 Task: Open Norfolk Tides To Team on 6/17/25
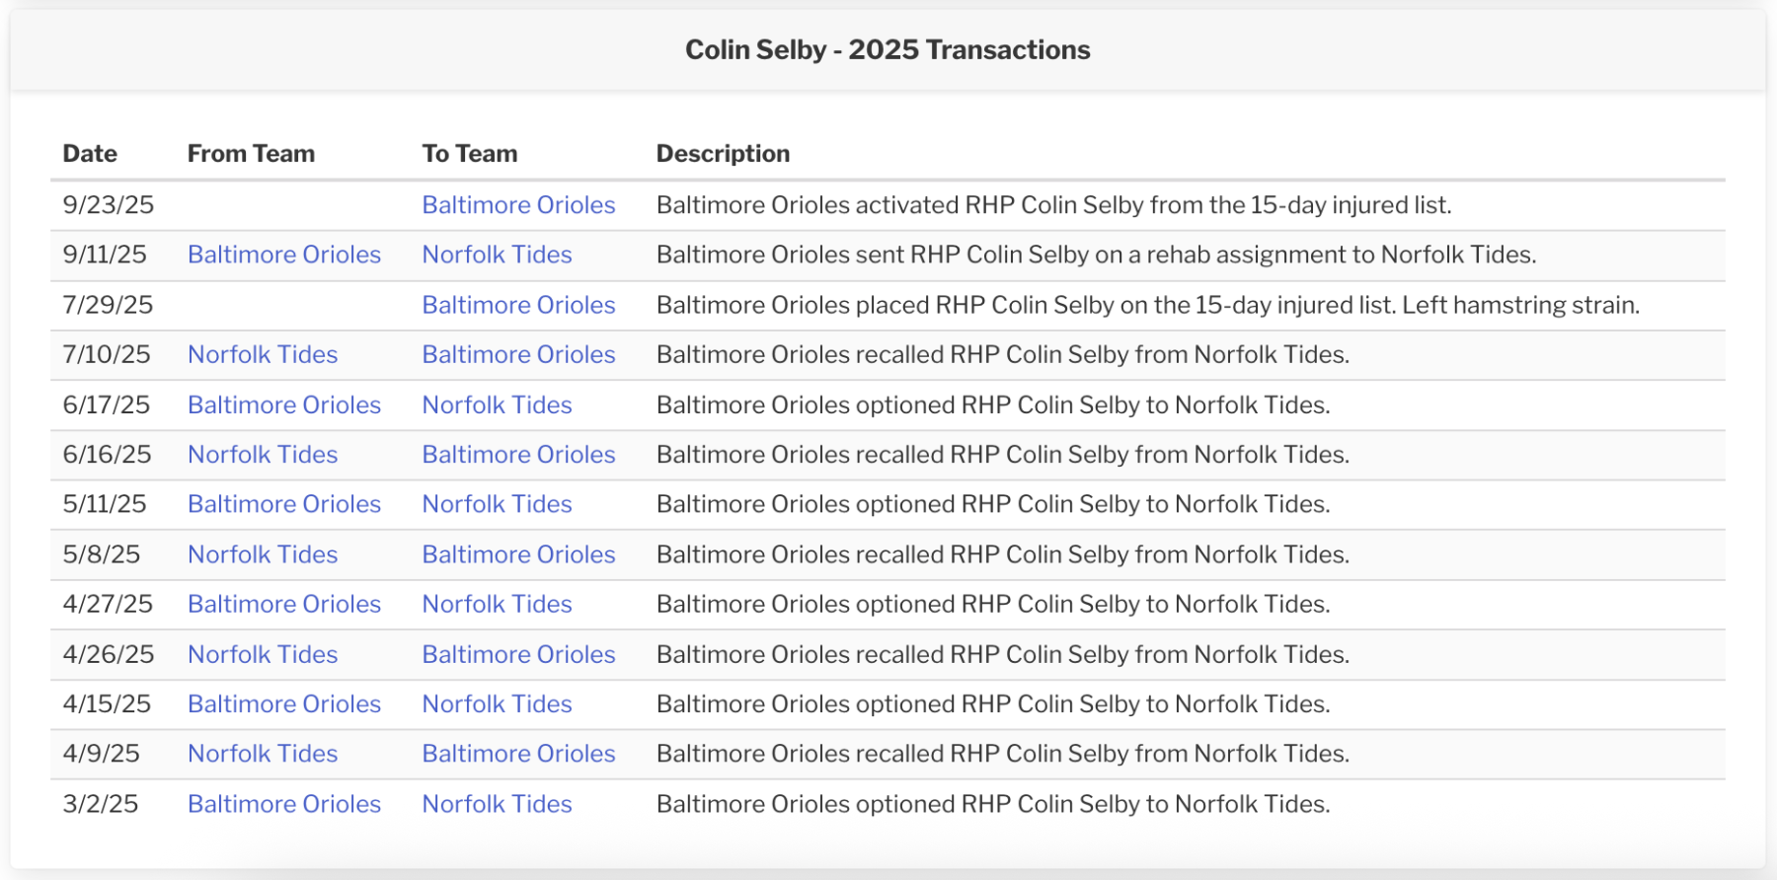point(497,404)
